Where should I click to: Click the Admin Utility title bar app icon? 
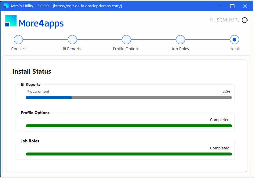tap(6, 6)
